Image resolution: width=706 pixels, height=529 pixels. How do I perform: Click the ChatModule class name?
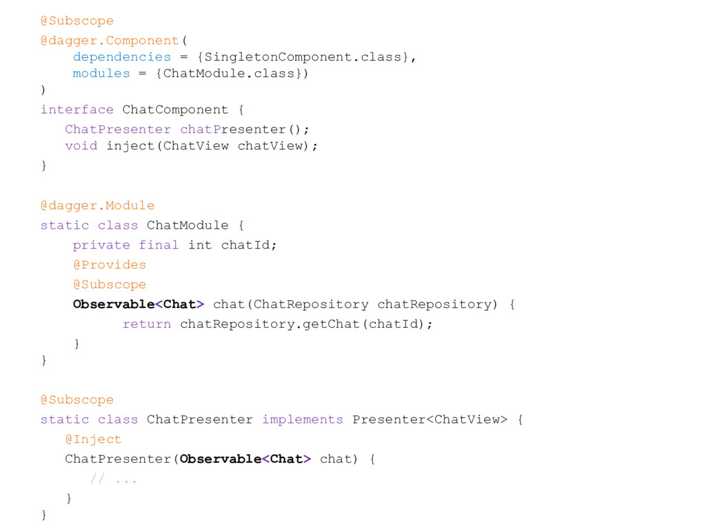pos(188,225)
